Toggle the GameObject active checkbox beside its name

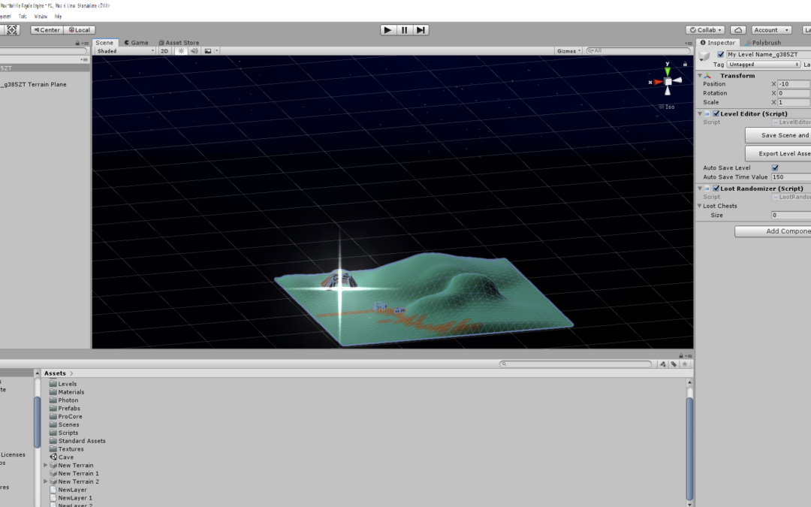coord(720,54)
